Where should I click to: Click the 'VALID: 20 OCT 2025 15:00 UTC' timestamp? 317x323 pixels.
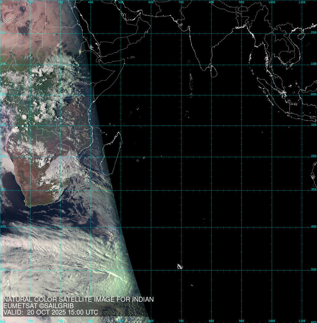(51, 312)
